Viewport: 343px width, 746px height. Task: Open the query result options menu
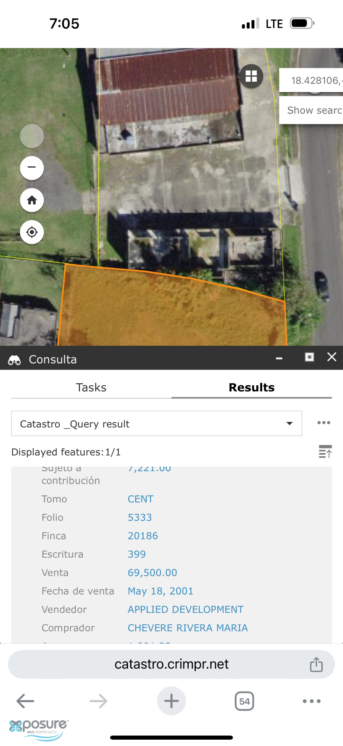[324, 423]
